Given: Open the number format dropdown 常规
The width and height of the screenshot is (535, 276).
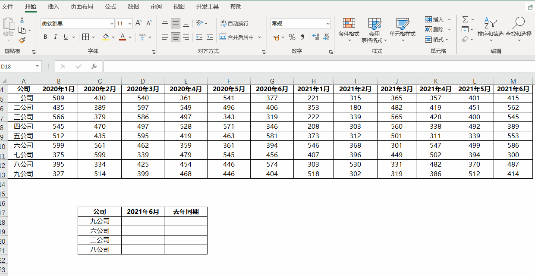Looking at the screenshot, I should (x=328, y=24).
